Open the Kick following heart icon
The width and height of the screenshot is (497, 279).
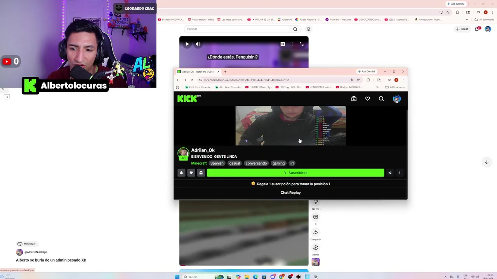[367, 99]
